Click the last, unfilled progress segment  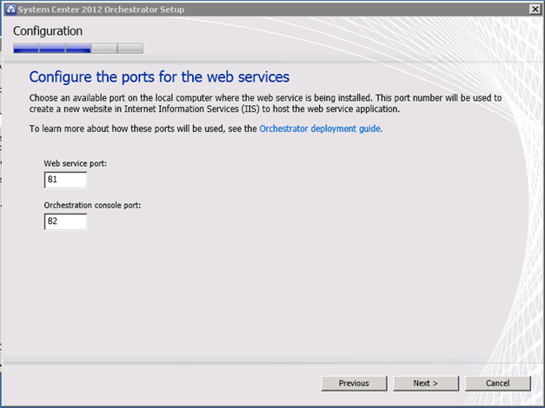tap(130, 49)
